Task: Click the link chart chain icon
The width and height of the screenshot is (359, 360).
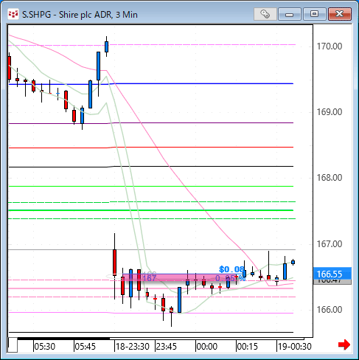Action: tap(265, 14)
